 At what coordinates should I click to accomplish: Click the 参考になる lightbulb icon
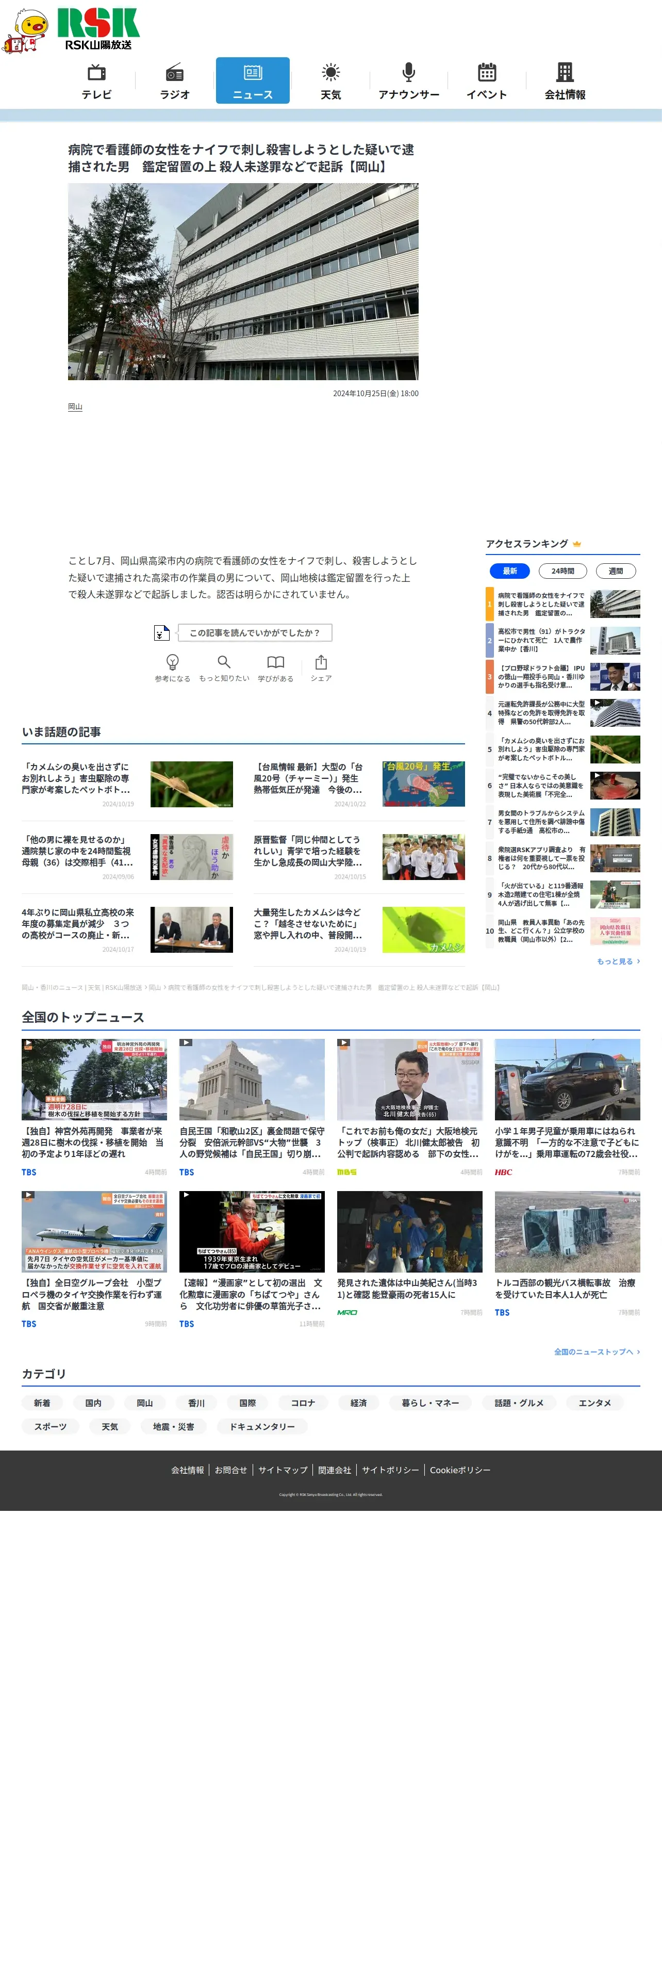coord(173,662)
